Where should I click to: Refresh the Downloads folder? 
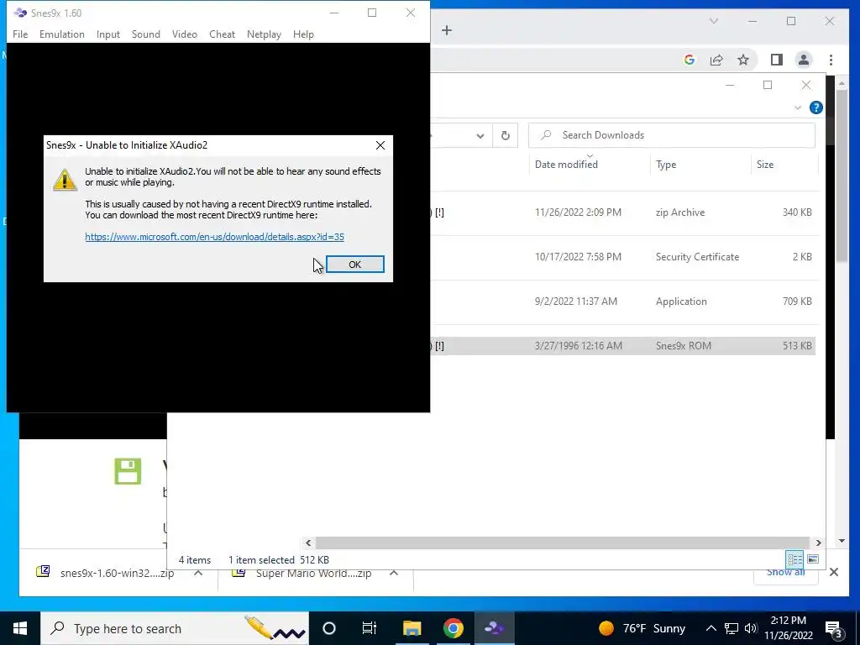[505, 135]
